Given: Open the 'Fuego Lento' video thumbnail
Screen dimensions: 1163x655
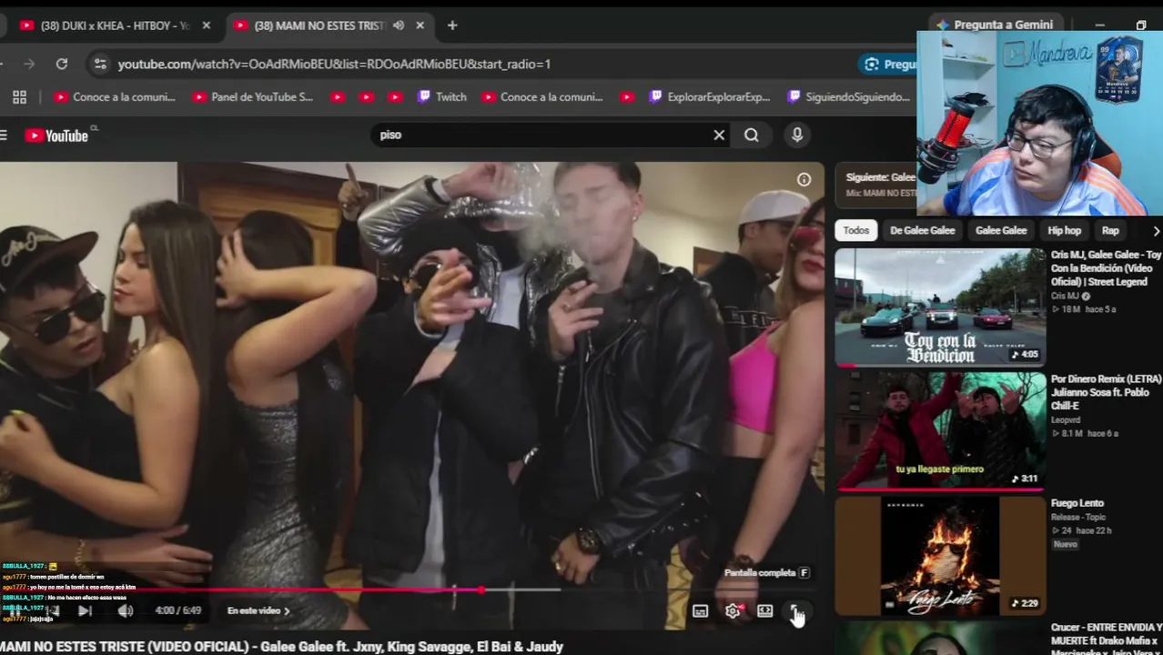Looking at the screenshot, I should click(940, 555).
